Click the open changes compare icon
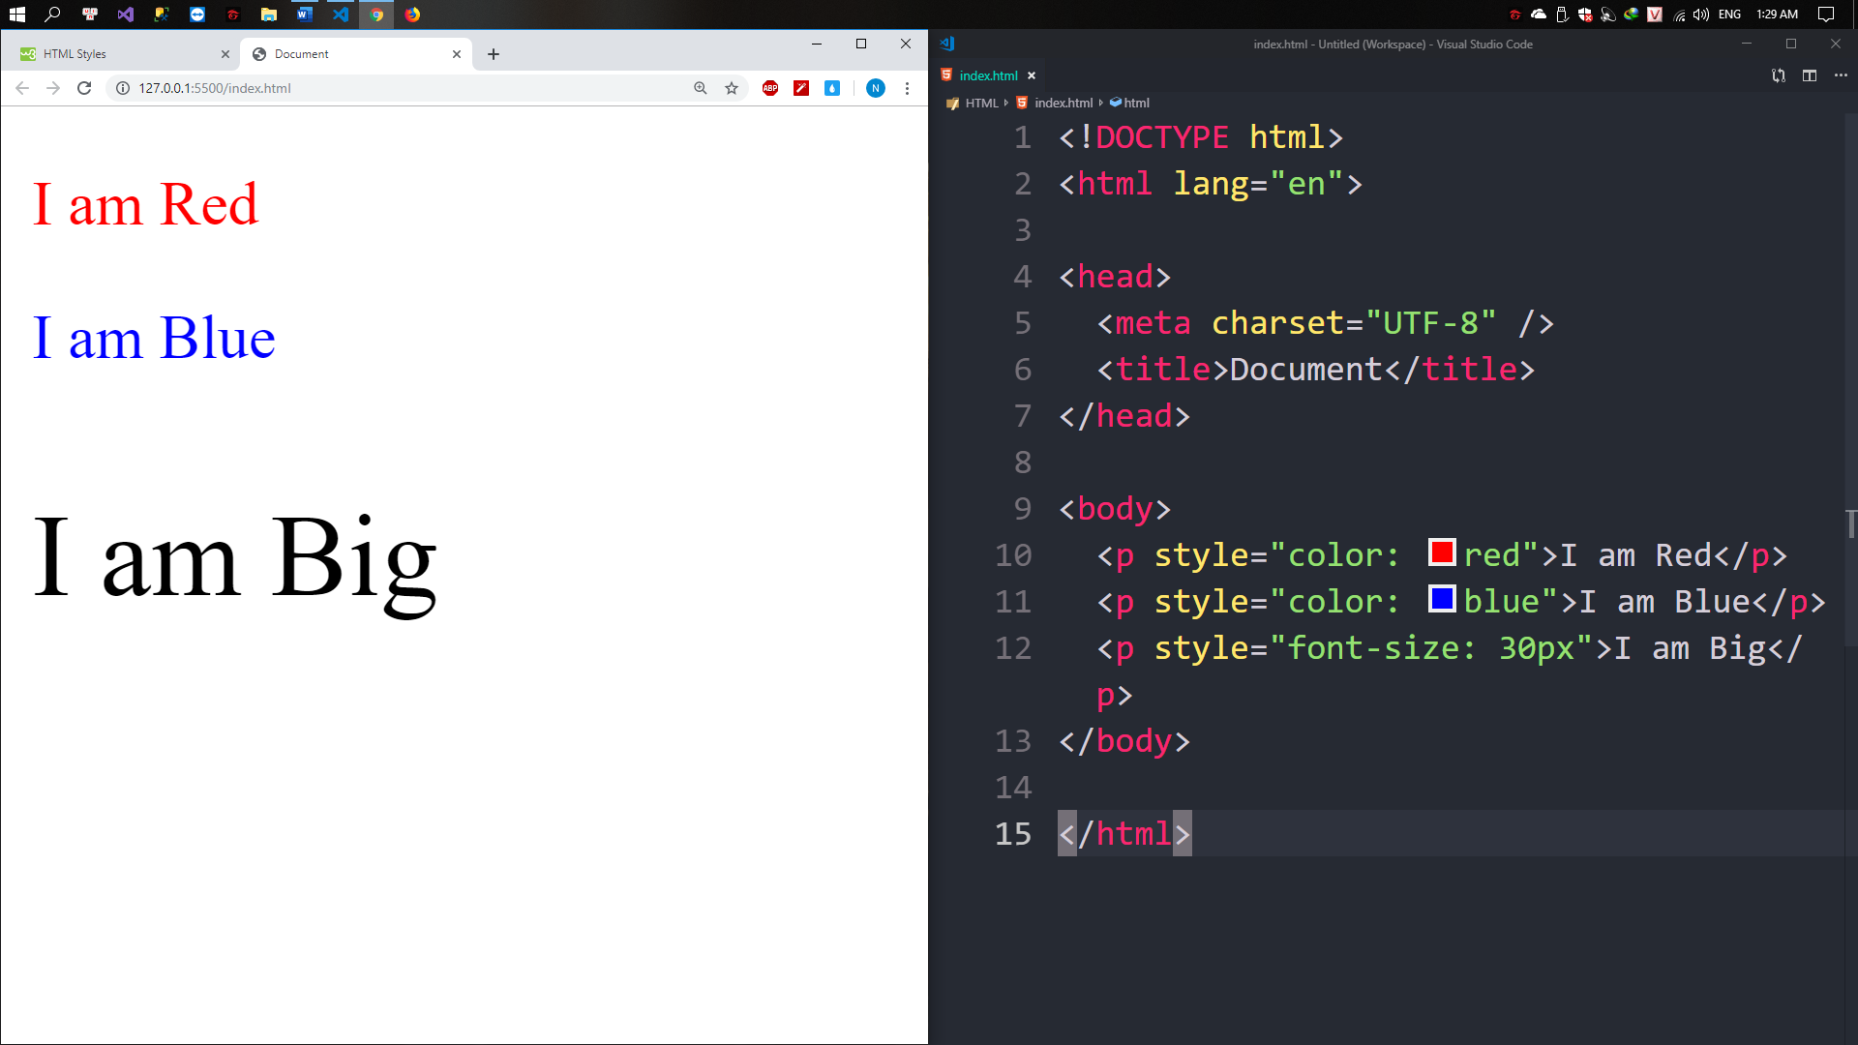Image resolution: width=1858 pixels, height=1045 pixels. tap(1779, 75)
